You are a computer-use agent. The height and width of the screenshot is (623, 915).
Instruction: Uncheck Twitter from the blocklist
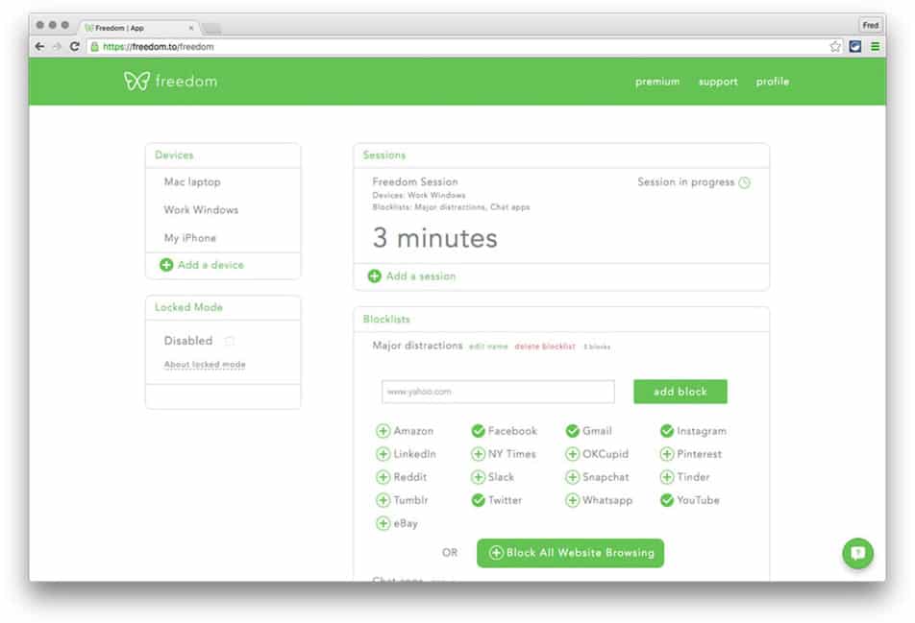tap(478, 500)
